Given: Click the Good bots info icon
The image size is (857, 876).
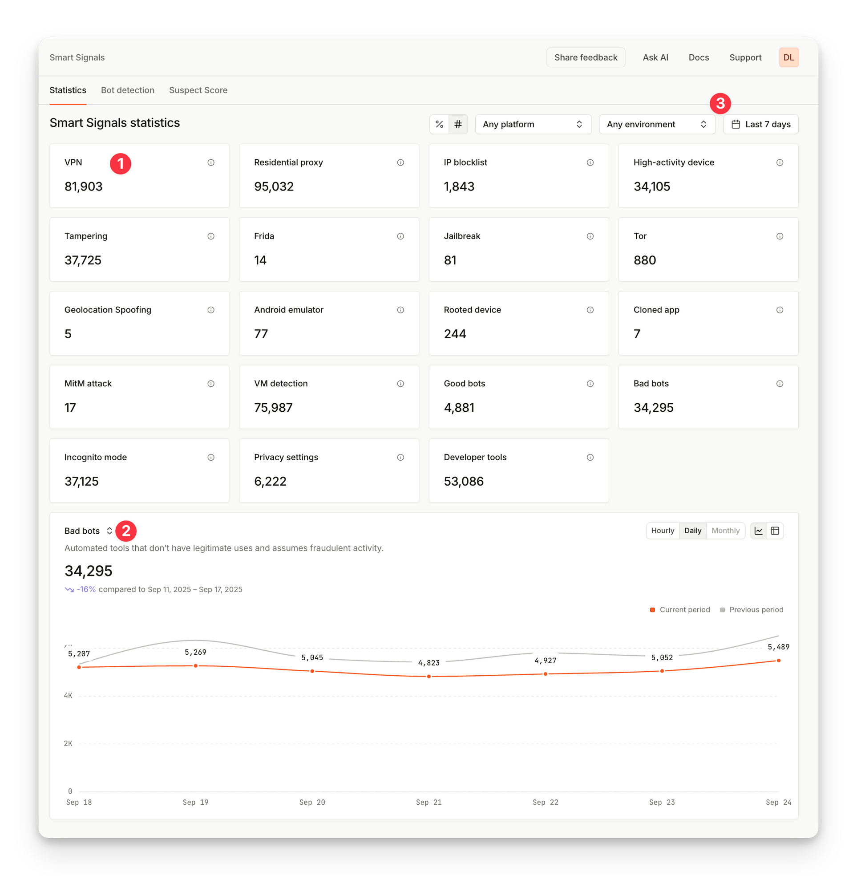Looking at the screenshot, I should click(x=590, y=384).
